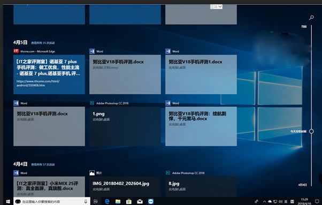Toggle the Task View button on the taskbar
This screenshot has height=205, width=322.
96,201
